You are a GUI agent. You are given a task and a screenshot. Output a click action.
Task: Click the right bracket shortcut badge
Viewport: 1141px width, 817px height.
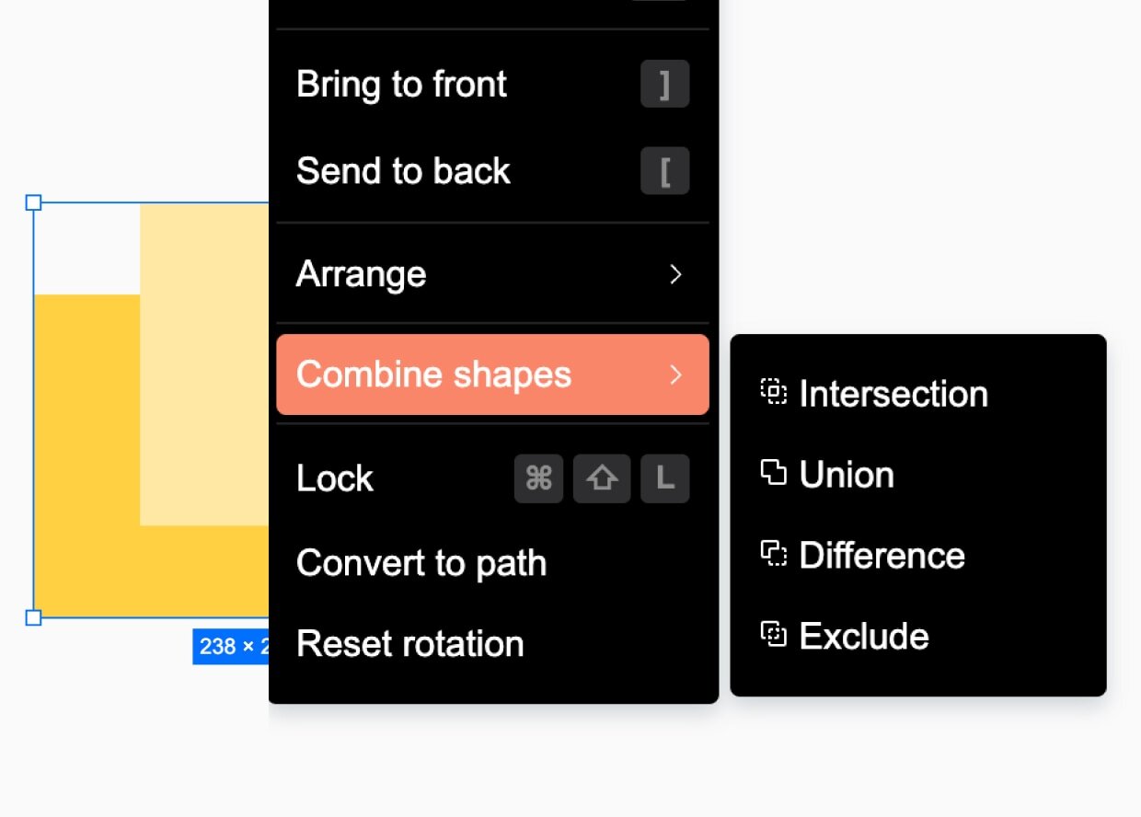point(664,85)
